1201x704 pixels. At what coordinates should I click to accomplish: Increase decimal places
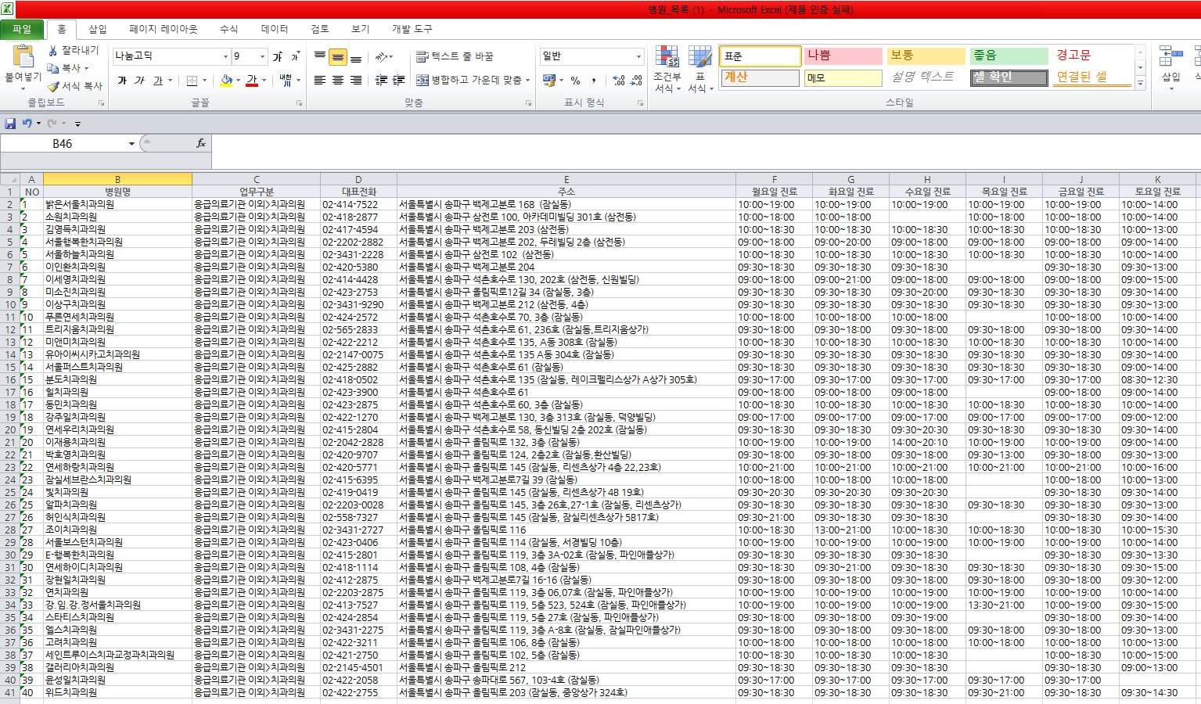pyautogui.click(x=618, y=80)
